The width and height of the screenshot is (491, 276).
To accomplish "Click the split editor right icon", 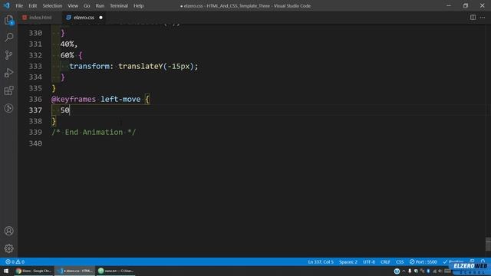I will pos(473,17).
